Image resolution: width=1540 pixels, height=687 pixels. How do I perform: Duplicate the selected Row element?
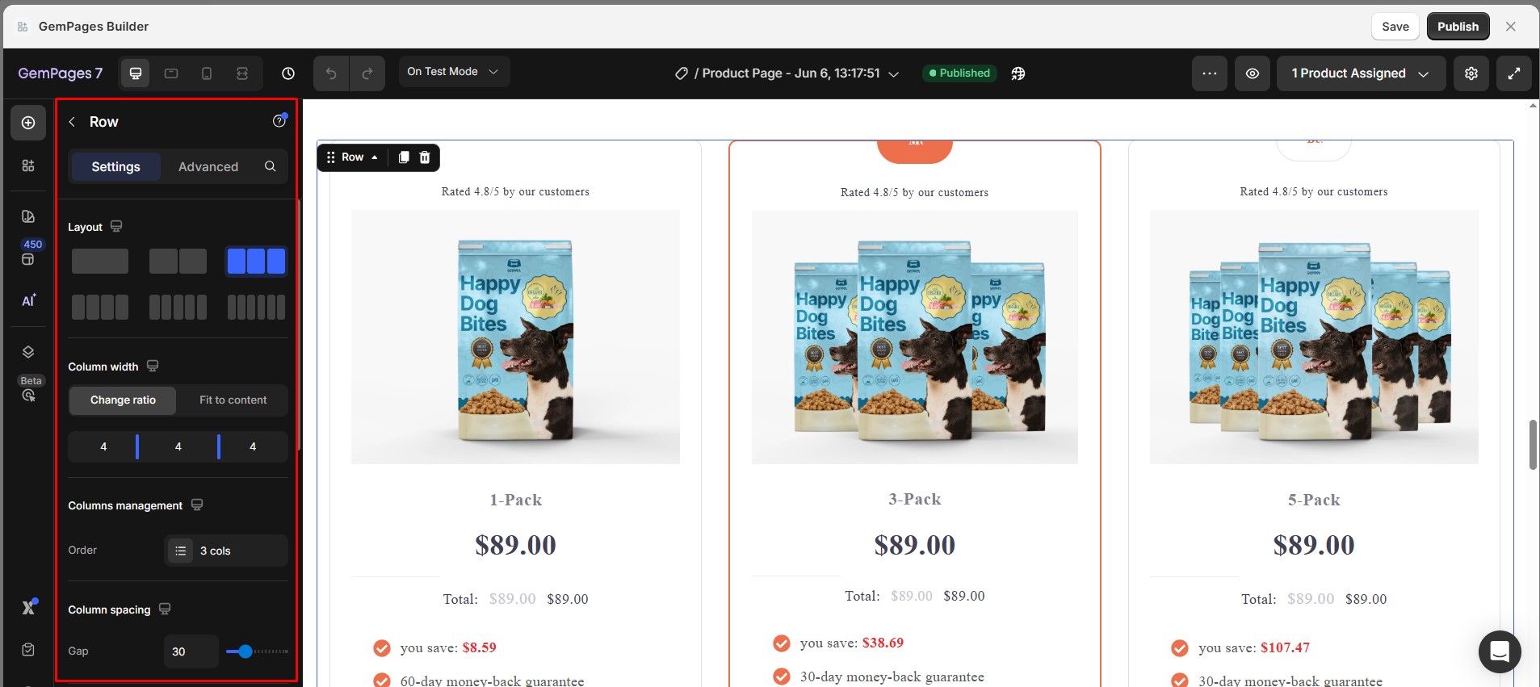404,157
